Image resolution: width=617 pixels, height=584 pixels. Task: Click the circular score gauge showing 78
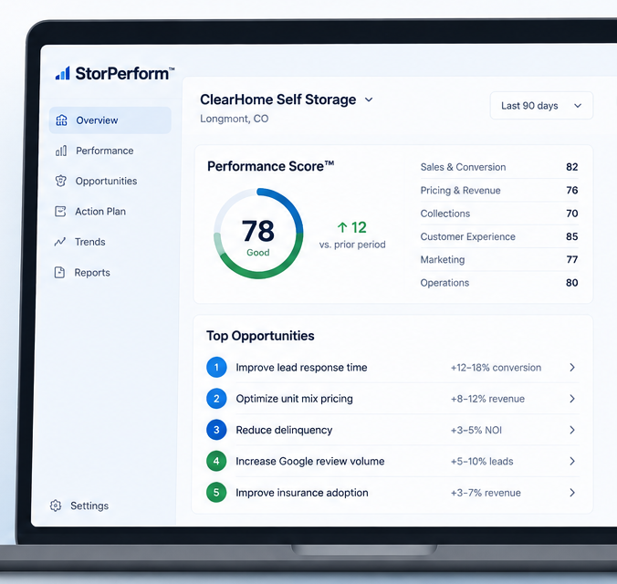tap(258, 234)
